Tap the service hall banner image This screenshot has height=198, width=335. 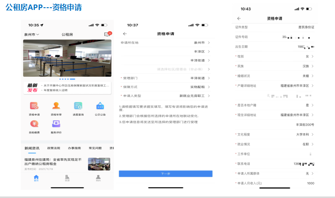click(x=67, y=58)
